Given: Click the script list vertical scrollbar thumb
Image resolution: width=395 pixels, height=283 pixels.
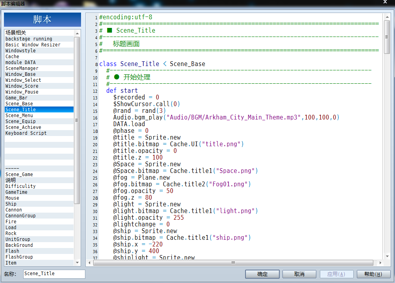Looking at the screenshot, I should pyautogui.click(x=77, y=120).
